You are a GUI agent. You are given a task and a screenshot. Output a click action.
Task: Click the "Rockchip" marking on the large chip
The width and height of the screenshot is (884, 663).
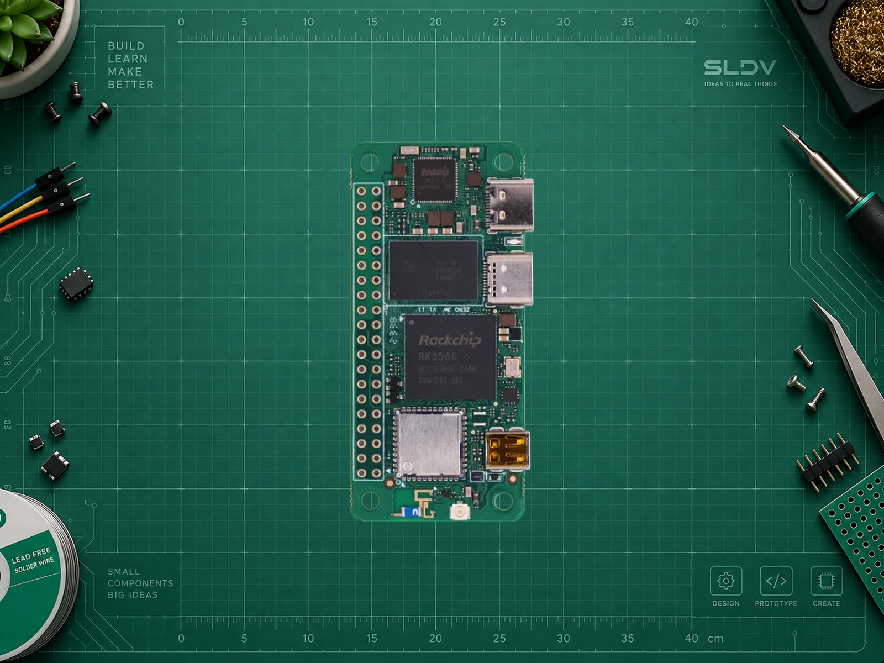click(449, 340)
